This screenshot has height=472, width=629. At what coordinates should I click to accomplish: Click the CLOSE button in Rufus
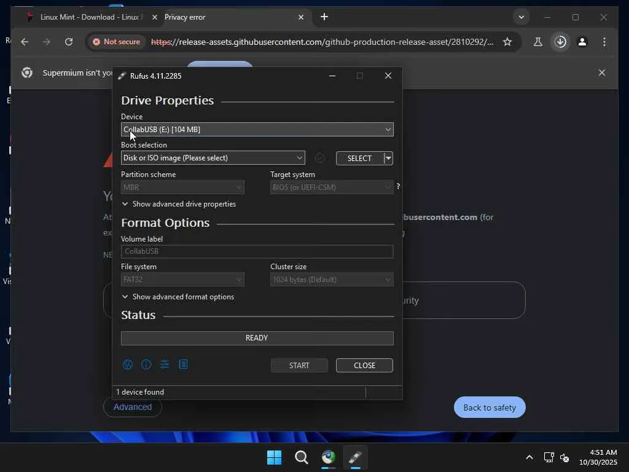364,365
